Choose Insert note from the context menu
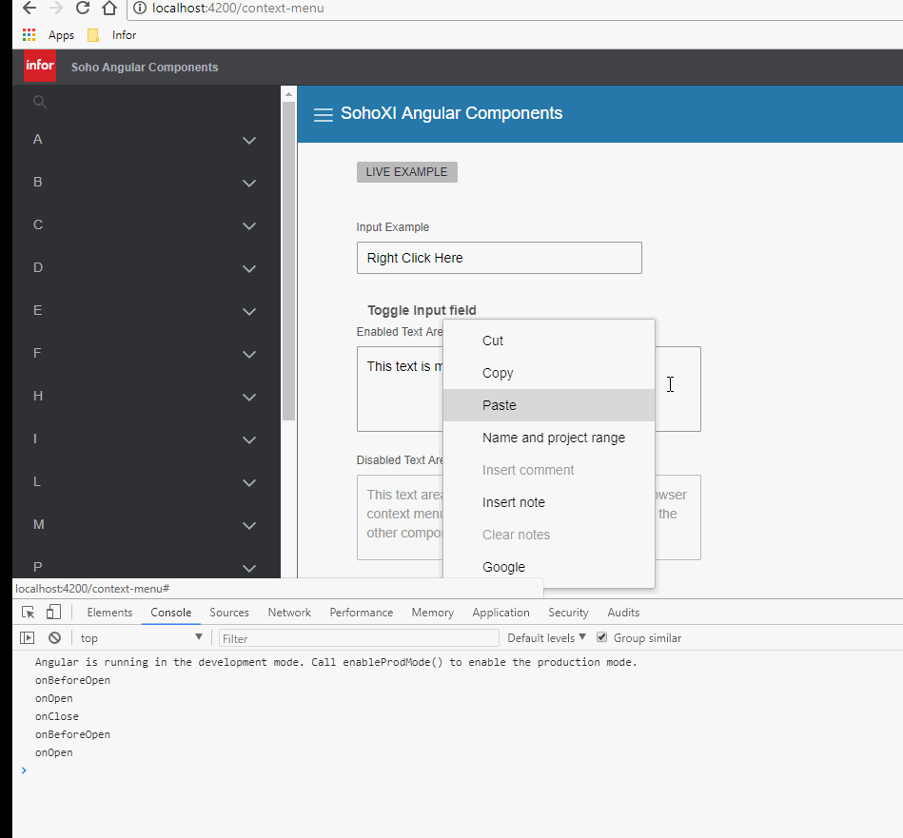 549,502
